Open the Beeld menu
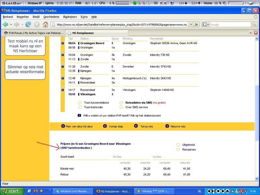Screen dimensions: 260x195 (36, 17)
